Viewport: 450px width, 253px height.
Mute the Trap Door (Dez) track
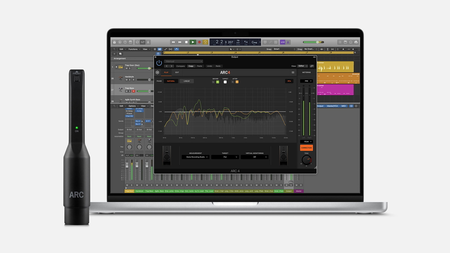[127, 68]
